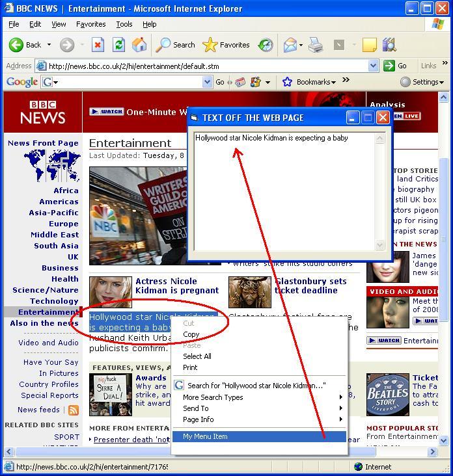
Task: Open the News Front Page link
Action: (43, 143)
